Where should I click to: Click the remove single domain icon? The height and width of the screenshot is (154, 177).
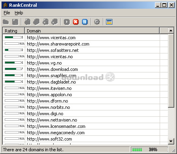click(46, 22)
